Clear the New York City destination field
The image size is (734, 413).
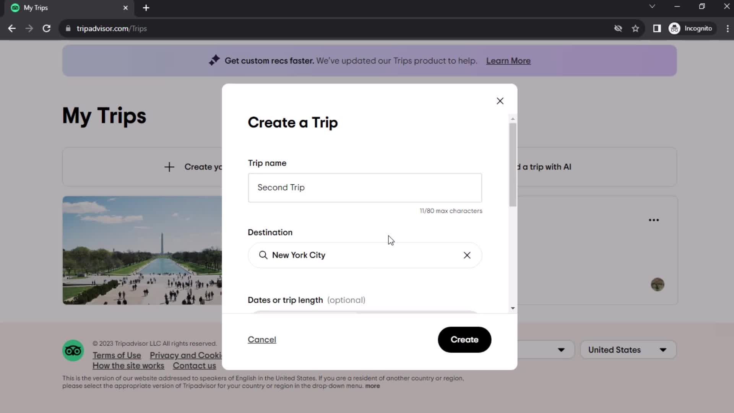click(467, 255)
